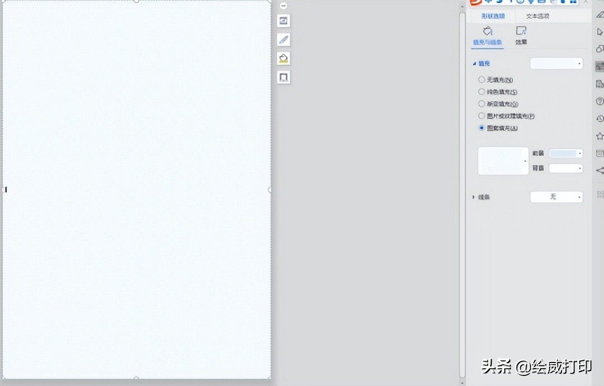Open the star favorites sidebar icon
The image size is (604, 386).
600,136
